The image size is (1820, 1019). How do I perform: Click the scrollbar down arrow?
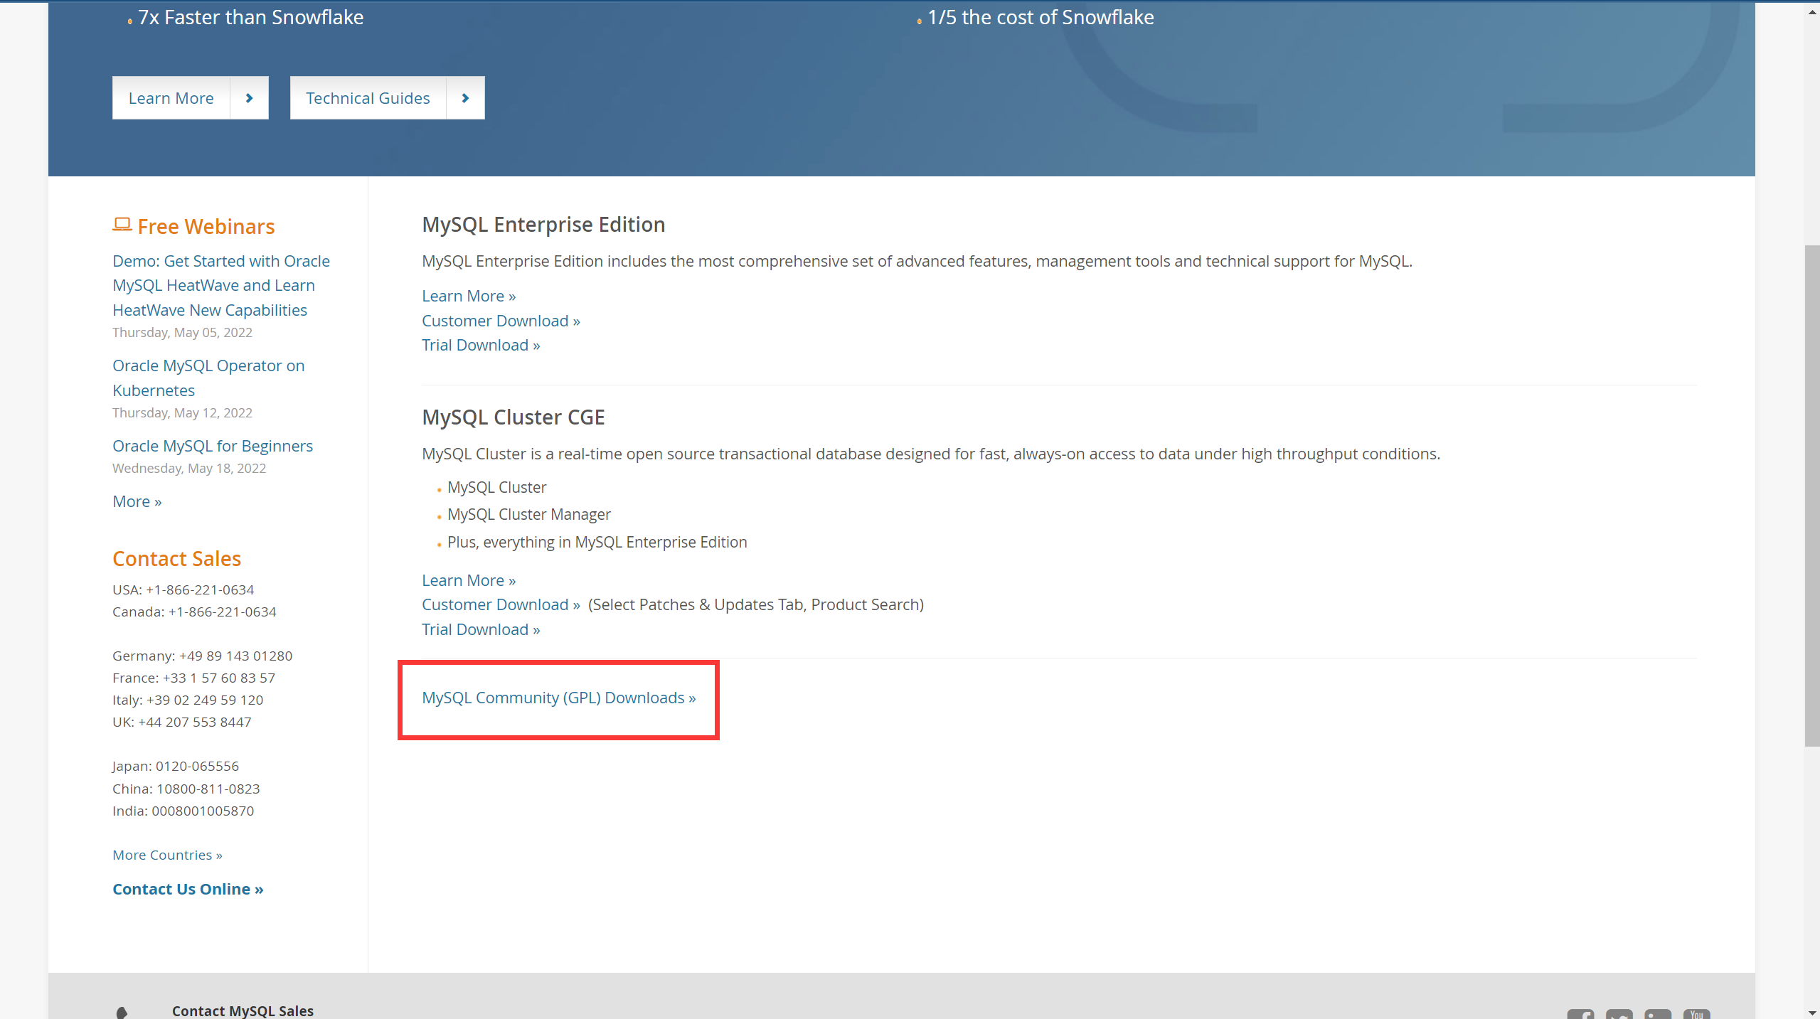[1811, 1012]
